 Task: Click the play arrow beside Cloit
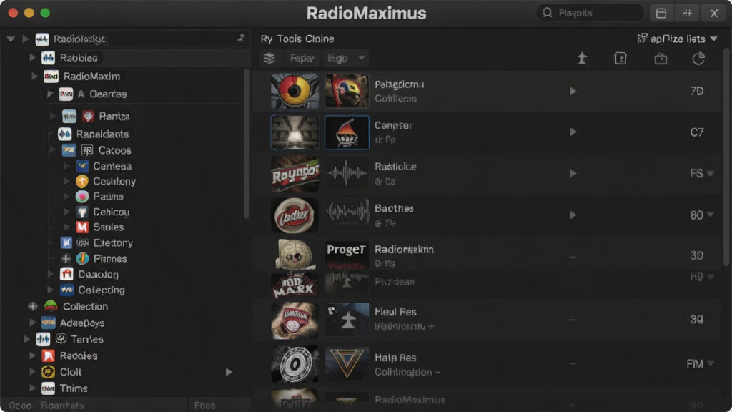(229, 372)
